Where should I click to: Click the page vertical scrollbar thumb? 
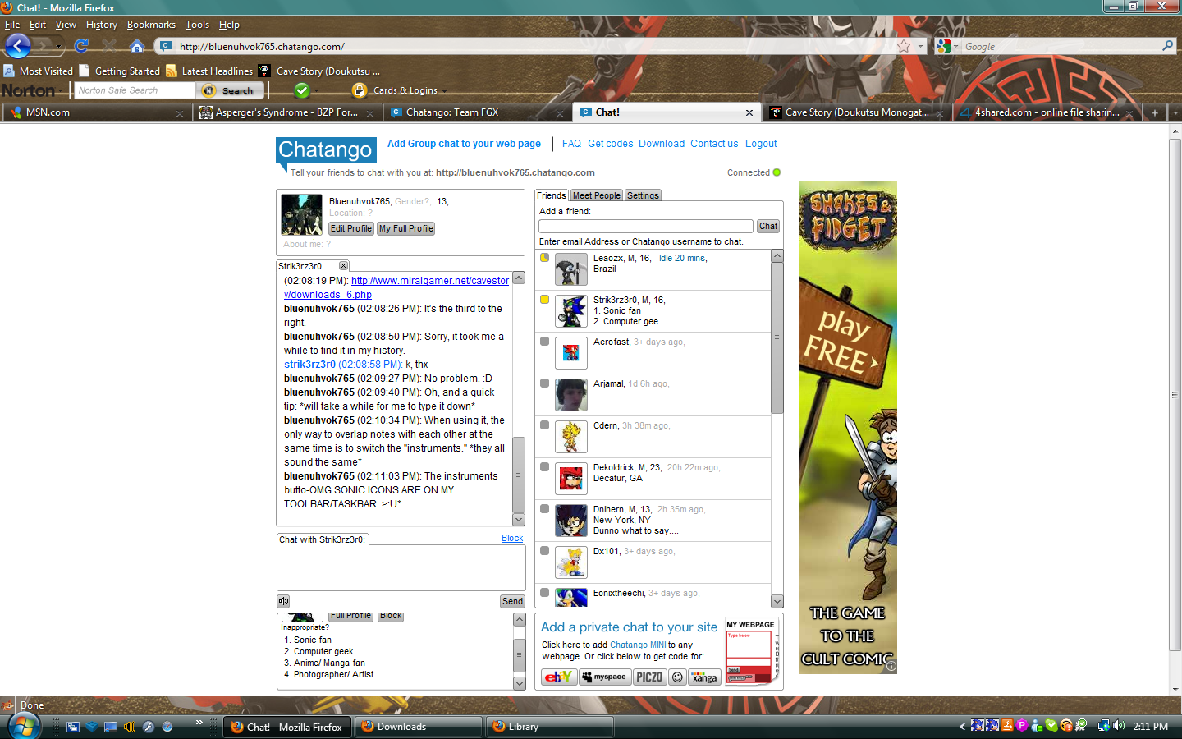[1175, 394]
